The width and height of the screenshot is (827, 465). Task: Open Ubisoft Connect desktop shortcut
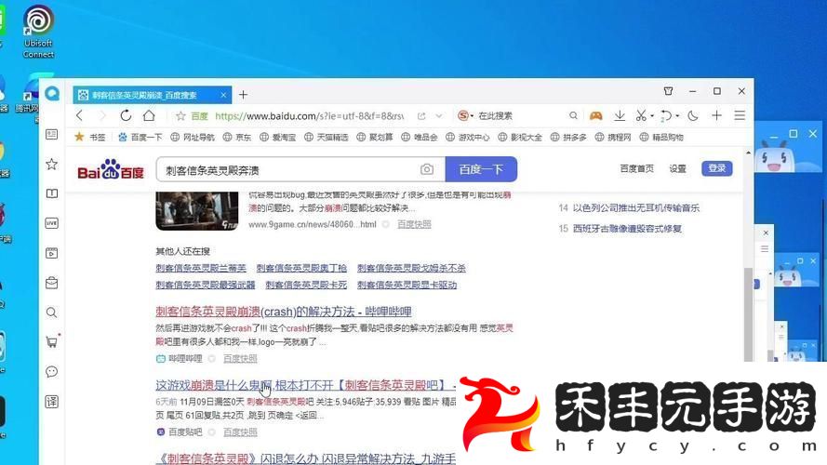click(38, 32)
